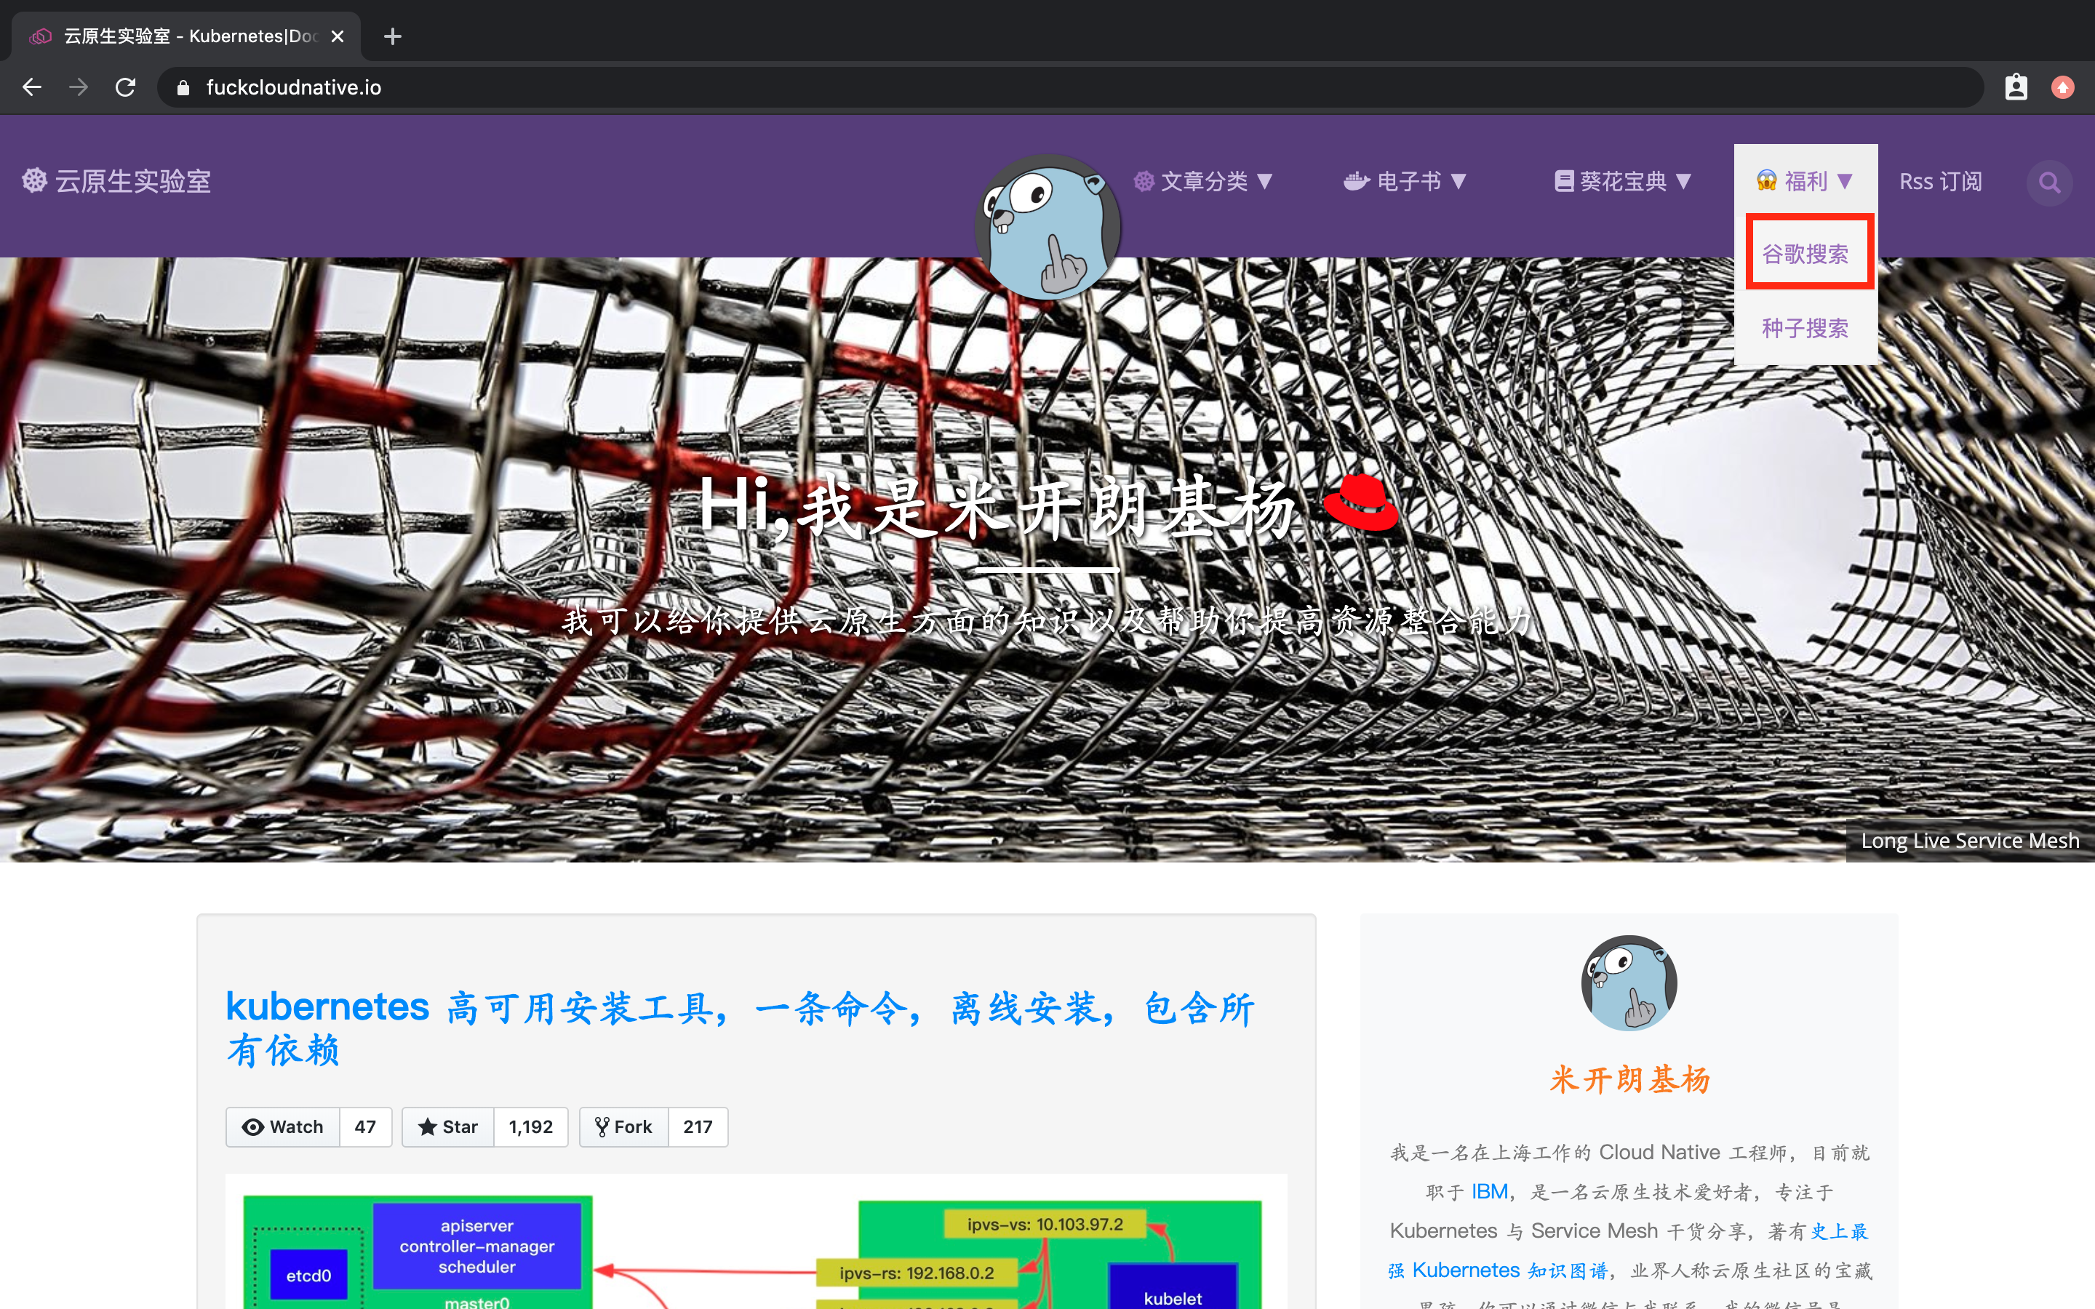Viewport: 2095px width, 1309px height.
Task: Click the GitHub Star button
Action: tap(447, 1126)
